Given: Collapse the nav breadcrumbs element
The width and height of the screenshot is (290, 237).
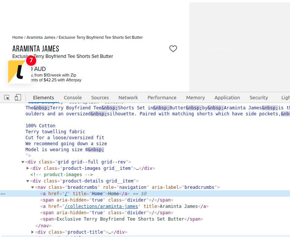Looking at the screenshot, I should [x=32, y=187].
